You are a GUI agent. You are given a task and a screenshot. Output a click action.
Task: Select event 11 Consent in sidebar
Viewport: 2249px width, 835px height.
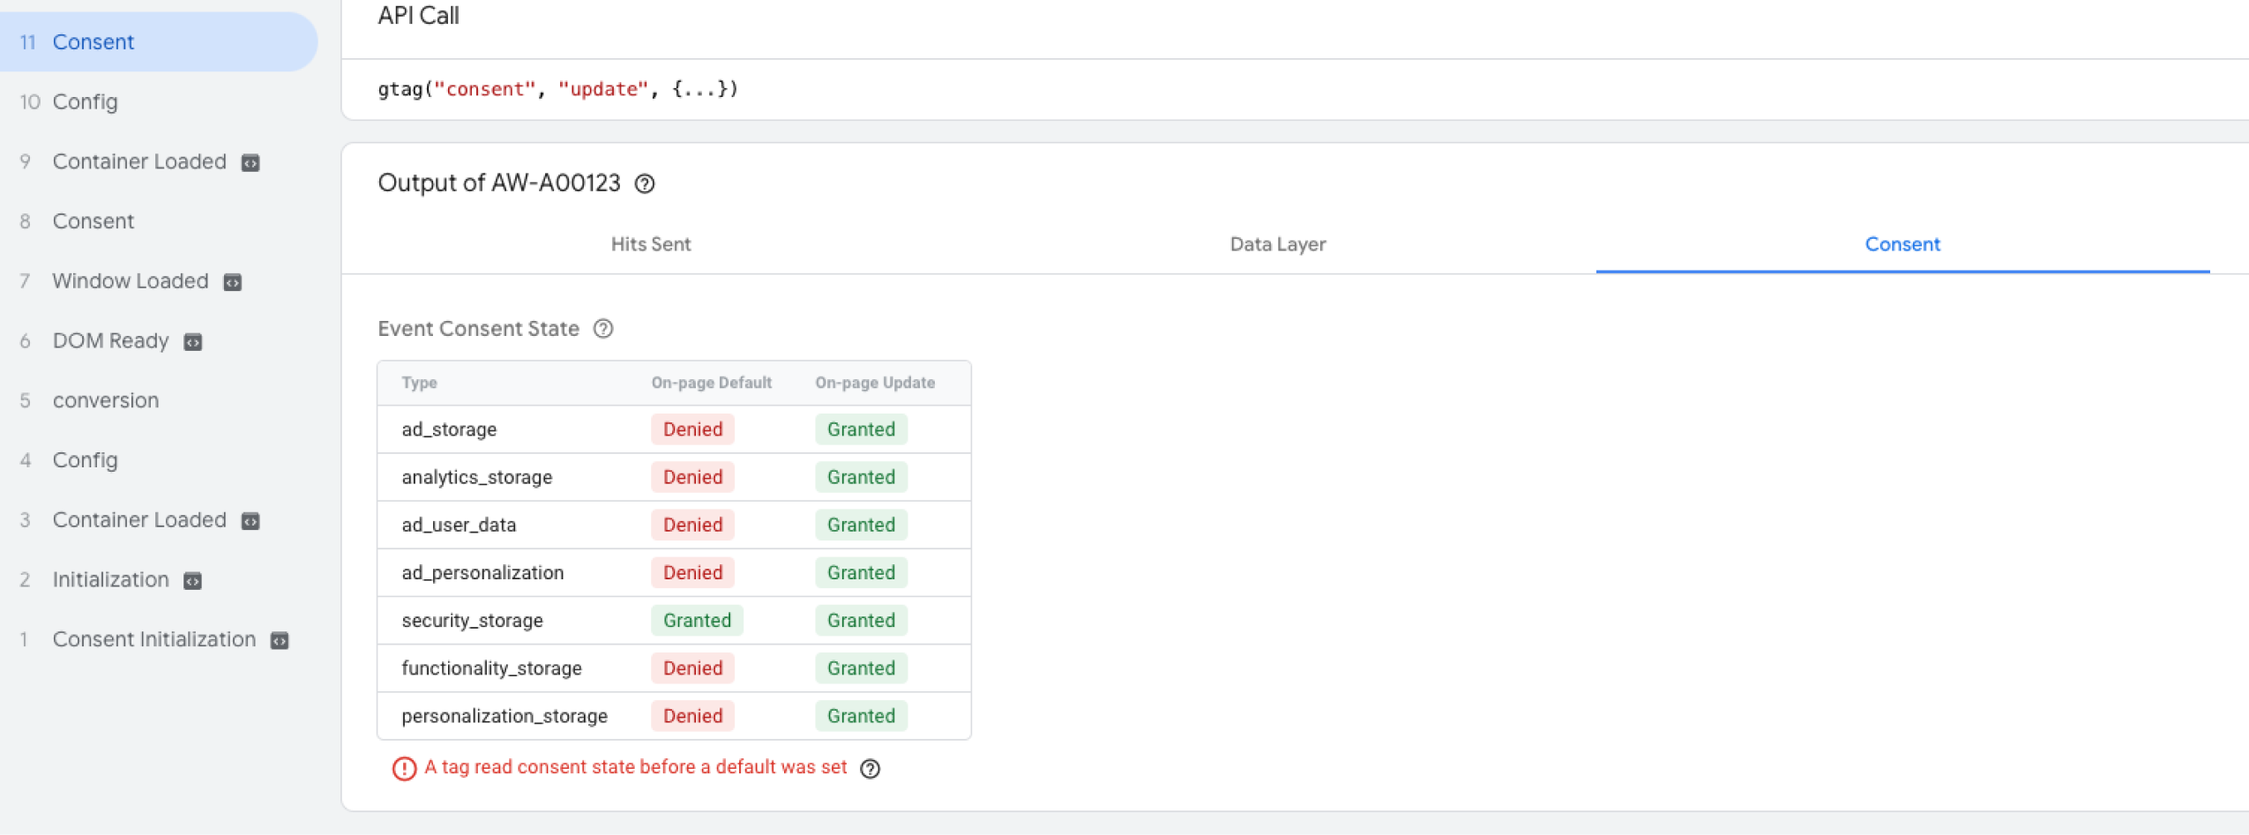[93, 41]
